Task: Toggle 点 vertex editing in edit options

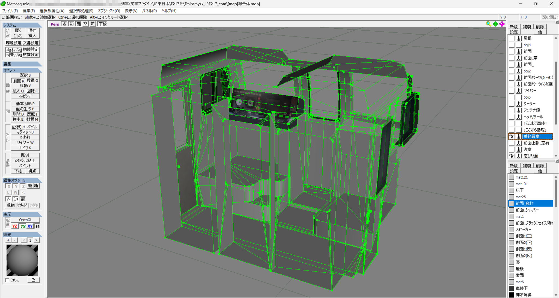Action: tap(9, 199)
